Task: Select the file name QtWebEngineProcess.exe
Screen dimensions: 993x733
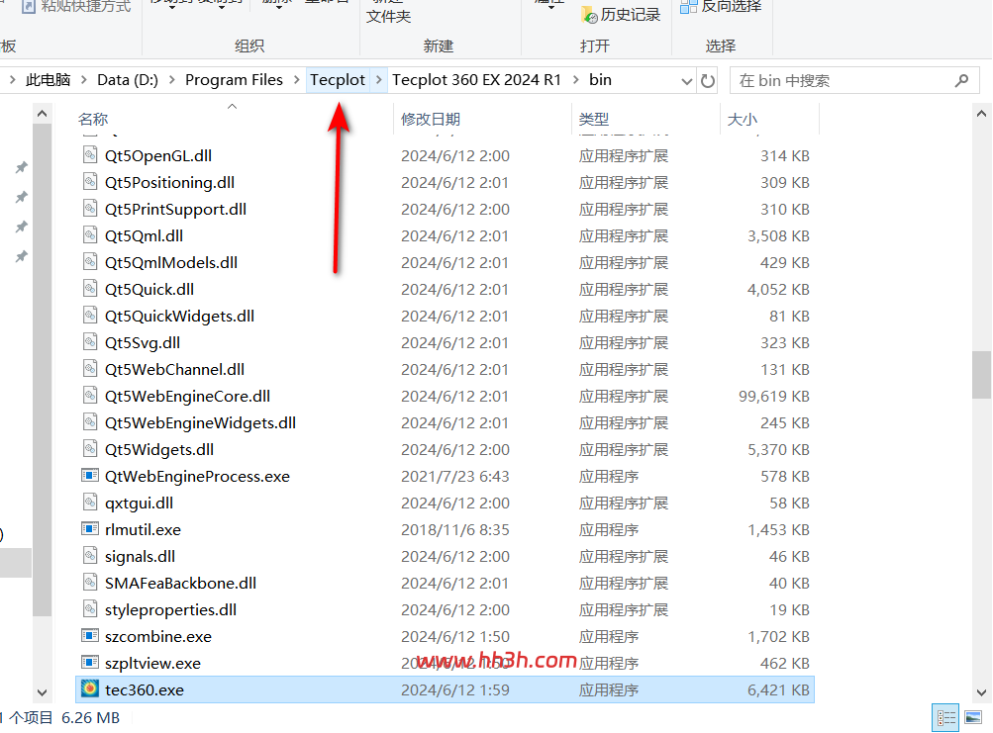Action: tap(197, 476)
